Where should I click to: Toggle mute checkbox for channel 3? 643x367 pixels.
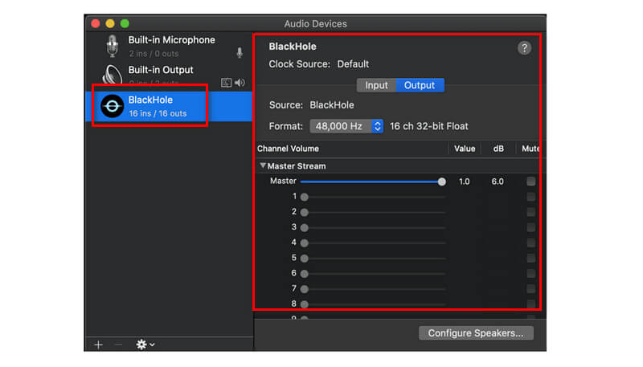point(530,227)
